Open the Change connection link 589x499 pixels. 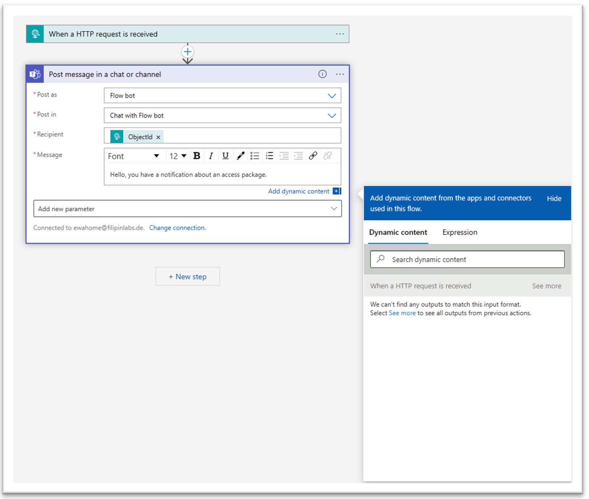pyautogui.click(x=177, y=227)
